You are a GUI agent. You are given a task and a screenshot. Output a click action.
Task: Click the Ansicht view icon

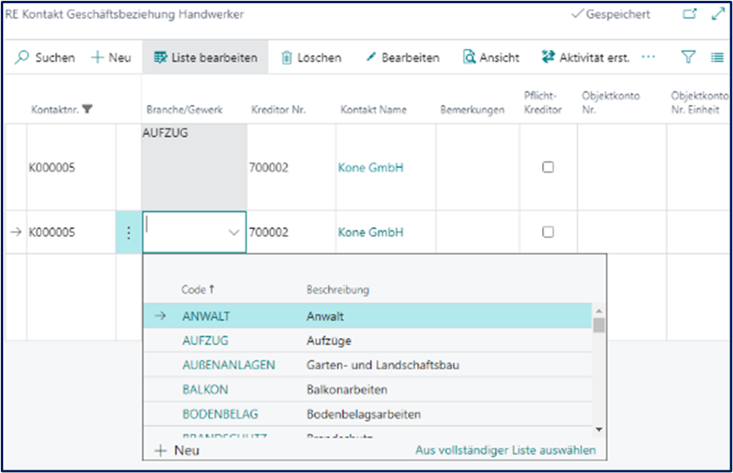470,57
